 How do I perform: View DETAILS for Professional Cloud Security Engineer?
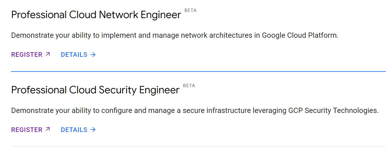[x=74, y=130]
